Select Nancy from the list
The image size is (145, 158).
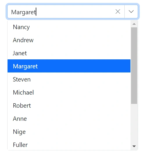point(69,27)
